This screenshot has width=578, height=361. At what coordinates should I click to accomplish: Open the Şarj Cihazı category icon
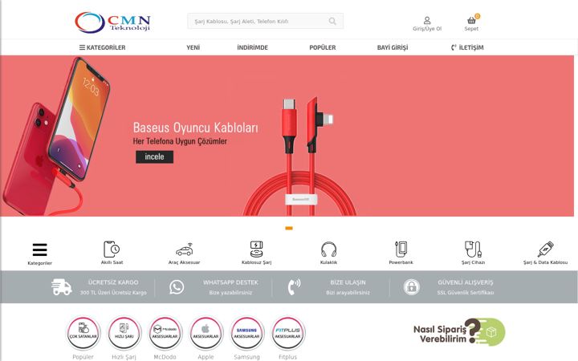[x=473, y=249]
